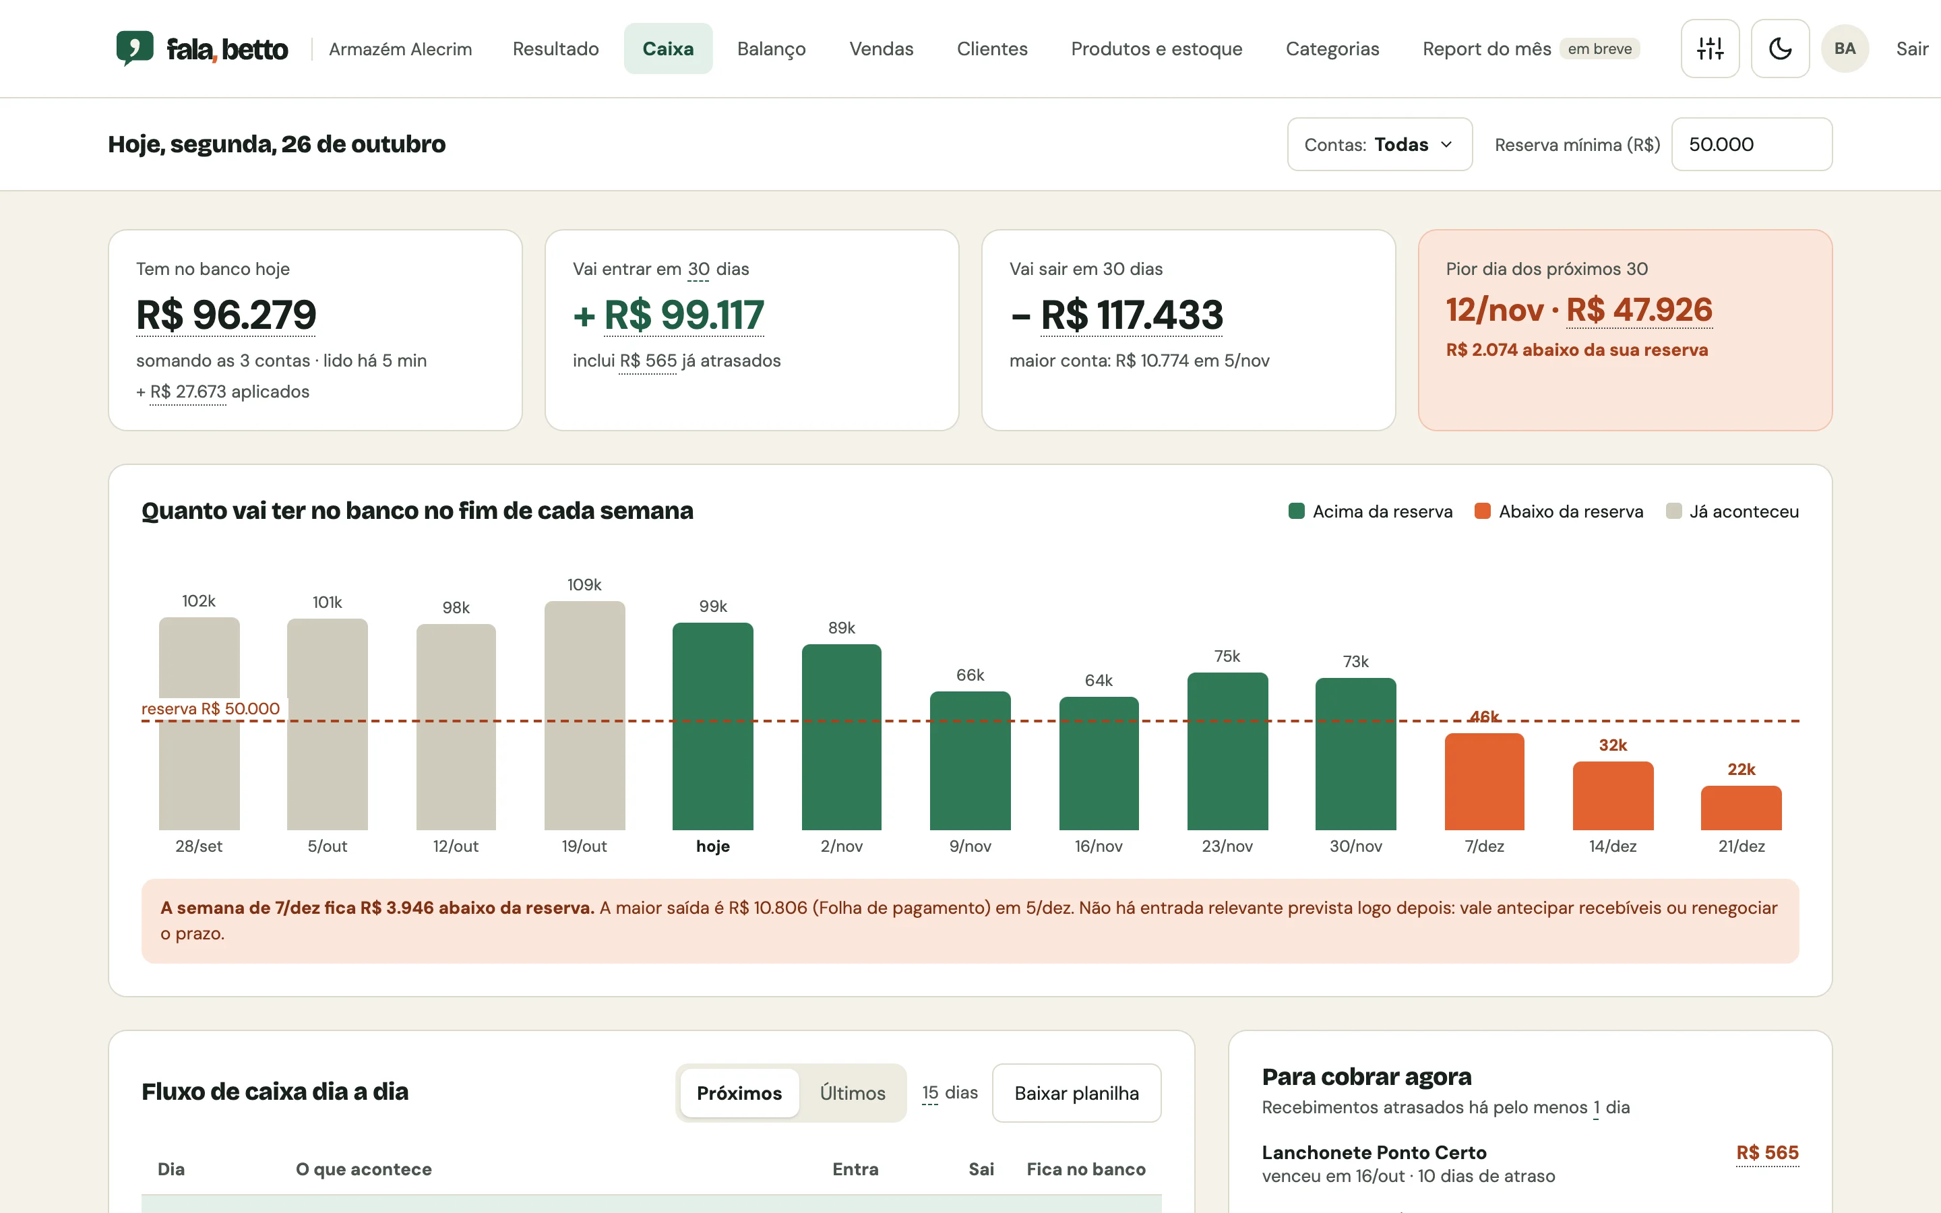Image resolution: width=1941 pixels, height=1213 pixels.
Task: Change the 30 dias period in Vai entrar
Action: 698,269
